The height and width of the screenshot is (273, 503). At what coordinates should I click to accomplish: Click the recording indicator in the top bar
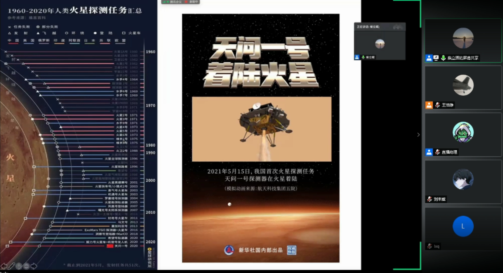192,2
